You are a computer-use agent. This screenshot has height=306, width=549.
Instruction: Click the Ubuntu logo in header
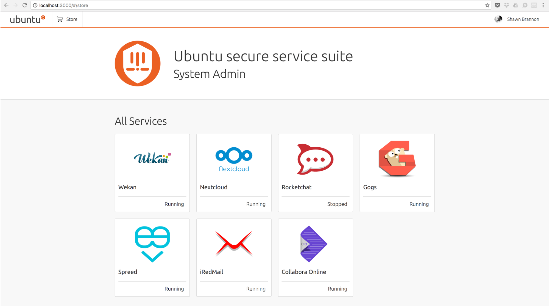(x=27, y=19)
